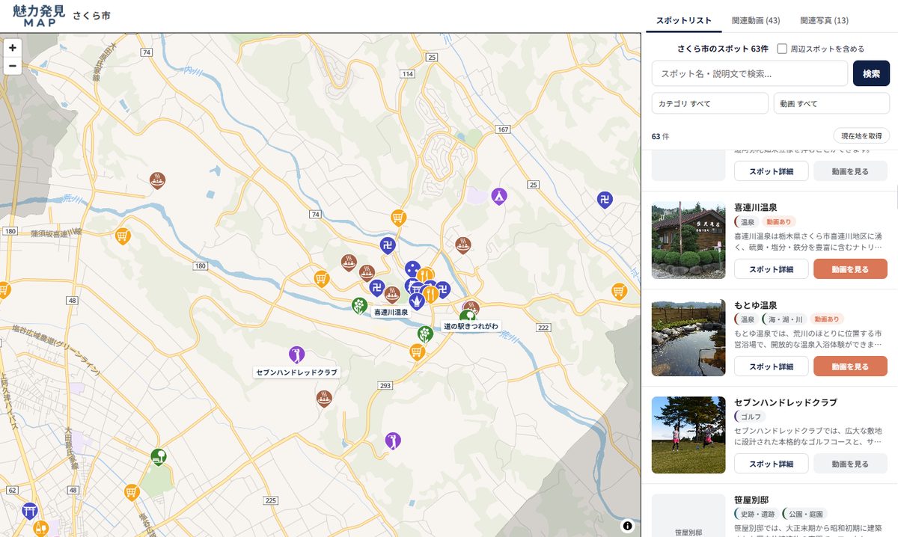Click the 公園・庭園 tag on 笹屋別邸
Screen dimensions: 898x537
[x=804, y=514]
